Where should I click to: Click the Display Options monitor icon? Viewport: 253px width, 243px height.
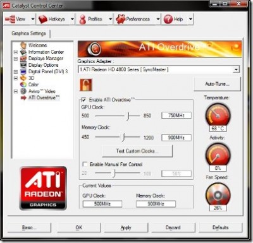point(23,65)
